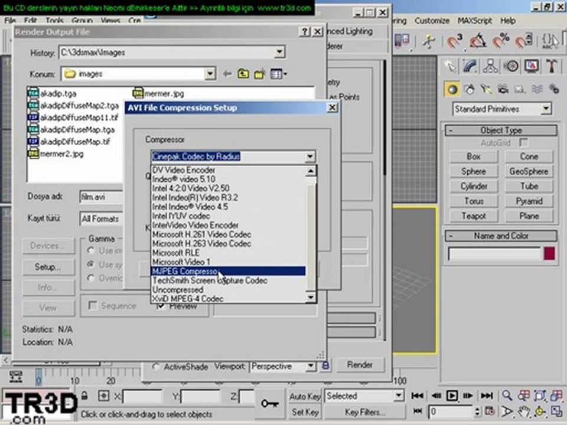Toggle the AutoGrid checkbox

(523, 143)
